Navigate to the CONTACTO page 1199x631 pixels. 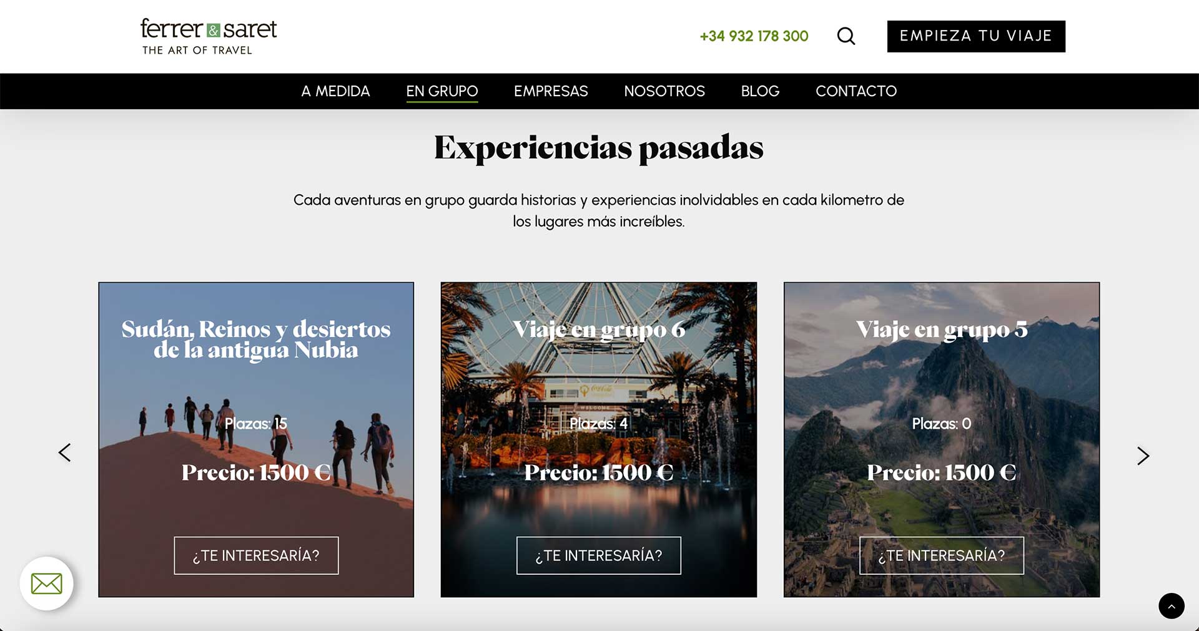856,91
